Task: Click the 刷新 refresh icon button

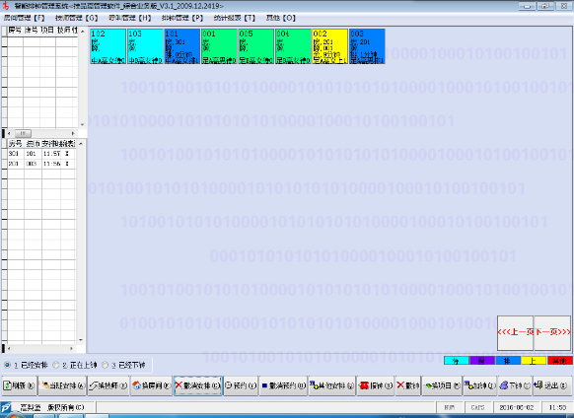Action: click(20, 385)
